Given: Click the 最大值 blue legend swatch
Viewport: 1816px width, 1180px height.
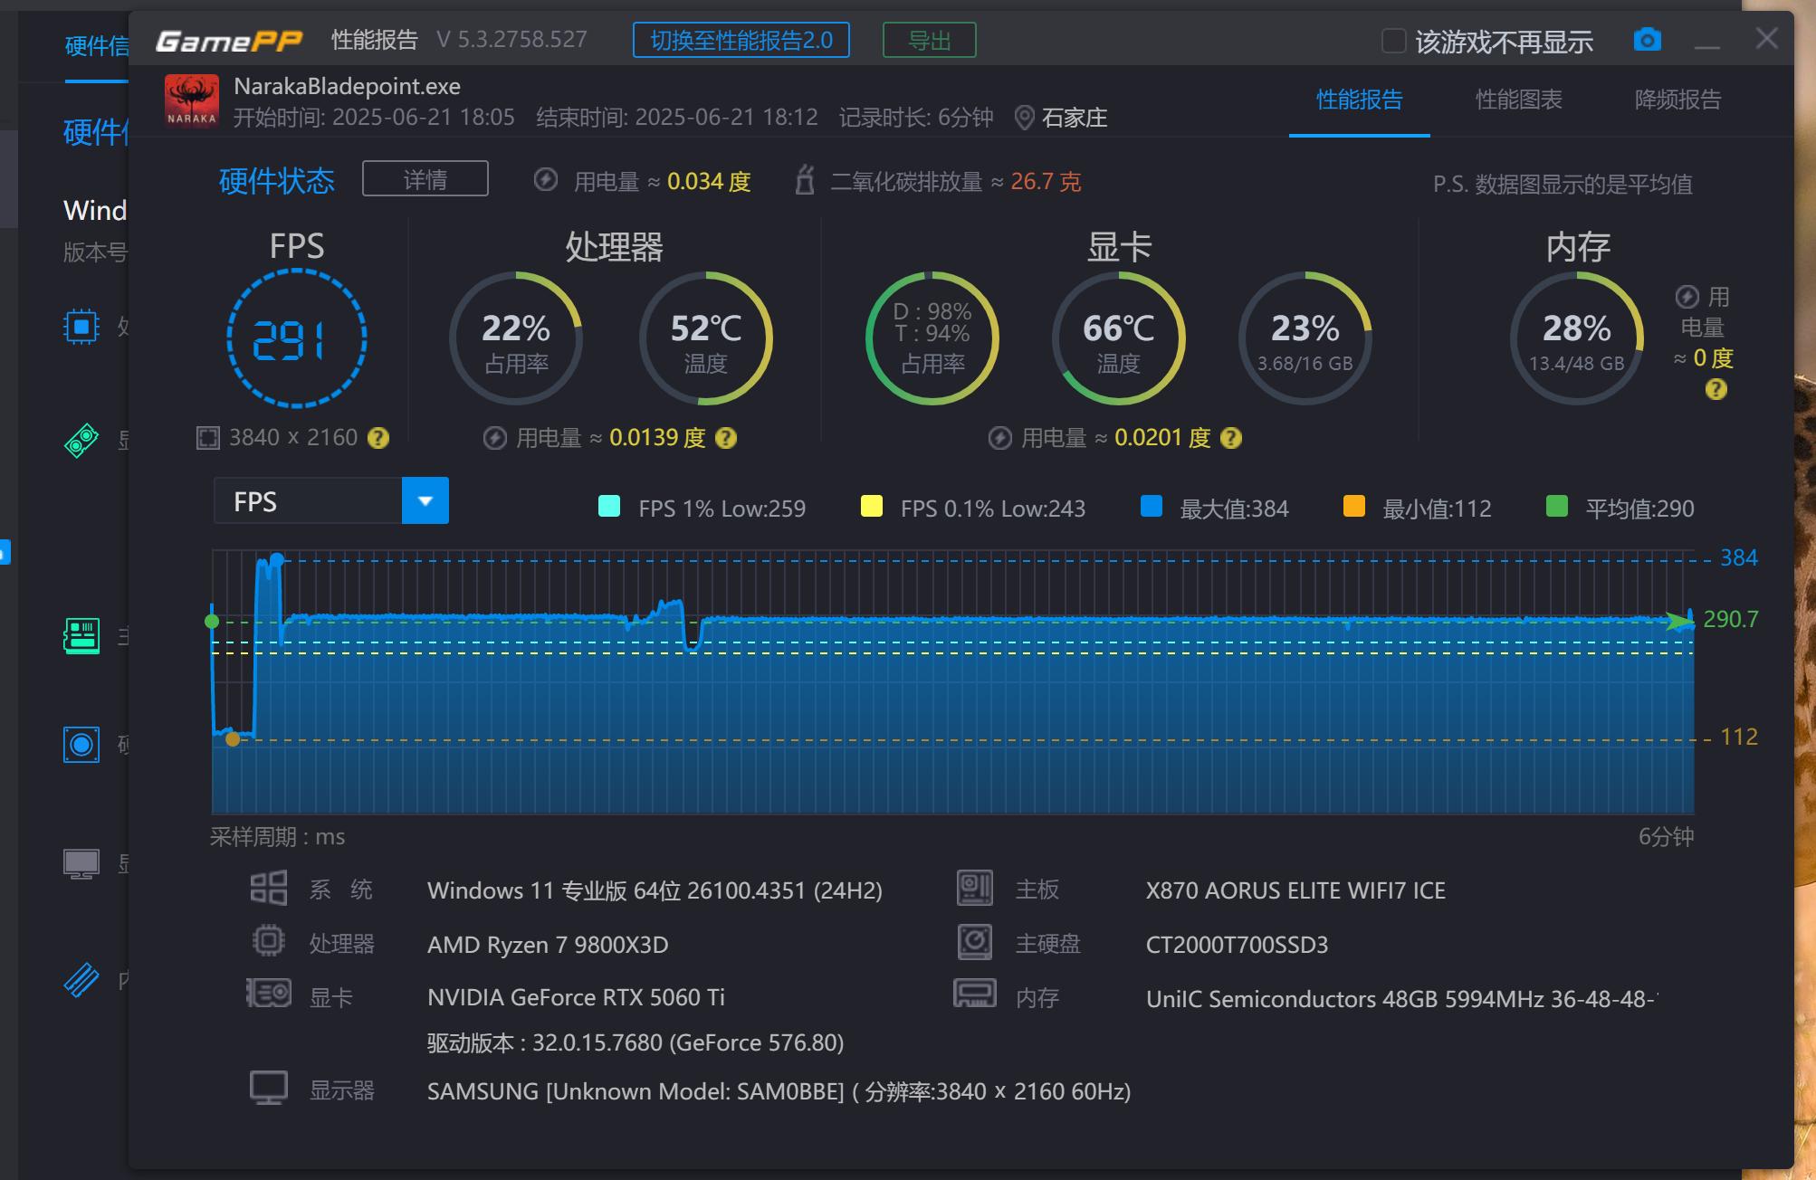Looking at the screenshot, I should 1151,506.
